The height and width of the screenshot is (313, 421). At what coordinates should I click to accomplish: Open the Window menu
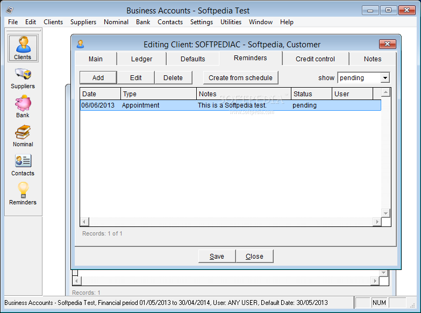[x=260, y=22]
